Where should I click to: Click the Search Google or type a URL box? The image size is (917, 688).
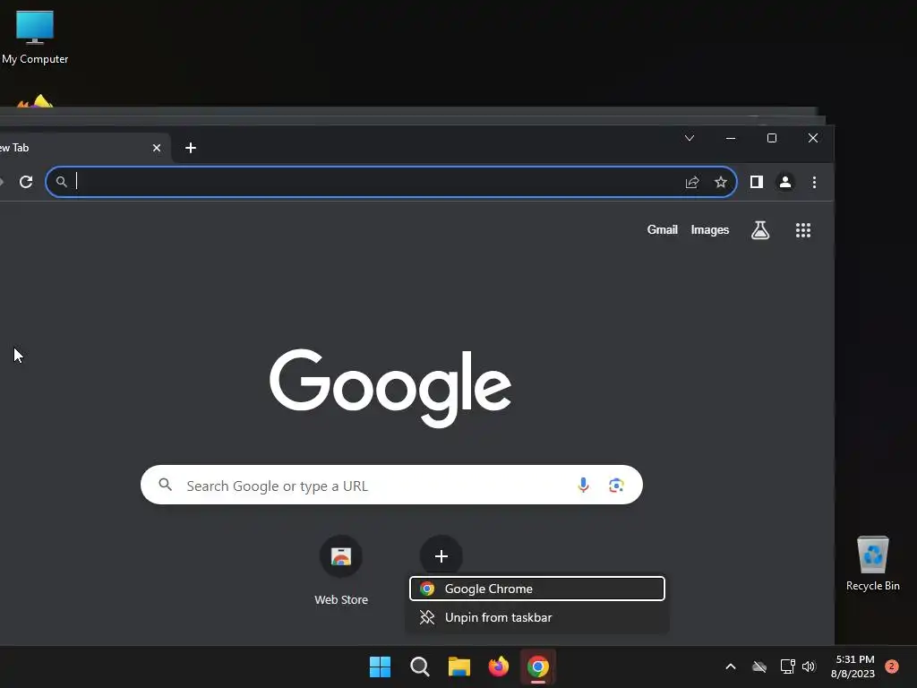click(x=391, y=485)
